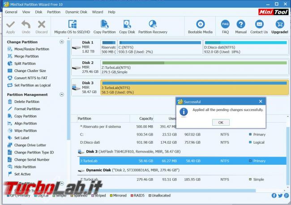Open the Wizard menu
Screen dimensions: 291x205
tap(98, 12)
